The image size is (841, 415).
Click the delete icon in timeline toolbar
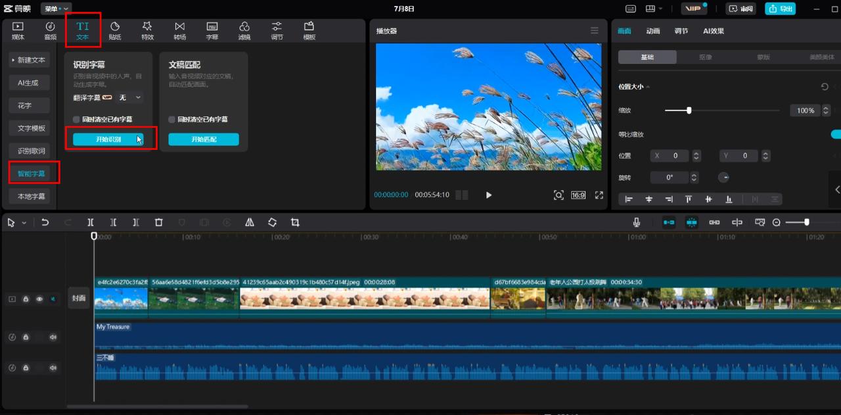158,223
